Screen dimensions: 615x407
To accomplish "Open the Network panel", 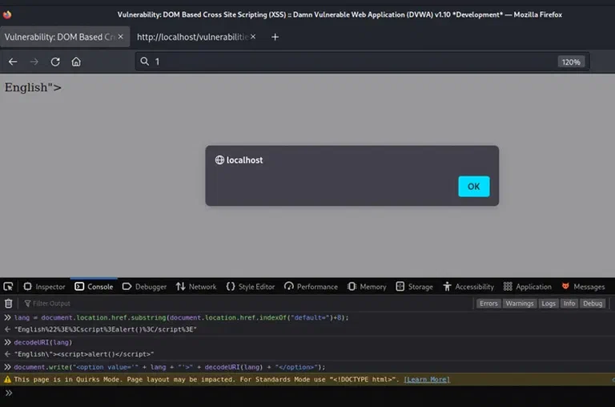I will [196, 287].
